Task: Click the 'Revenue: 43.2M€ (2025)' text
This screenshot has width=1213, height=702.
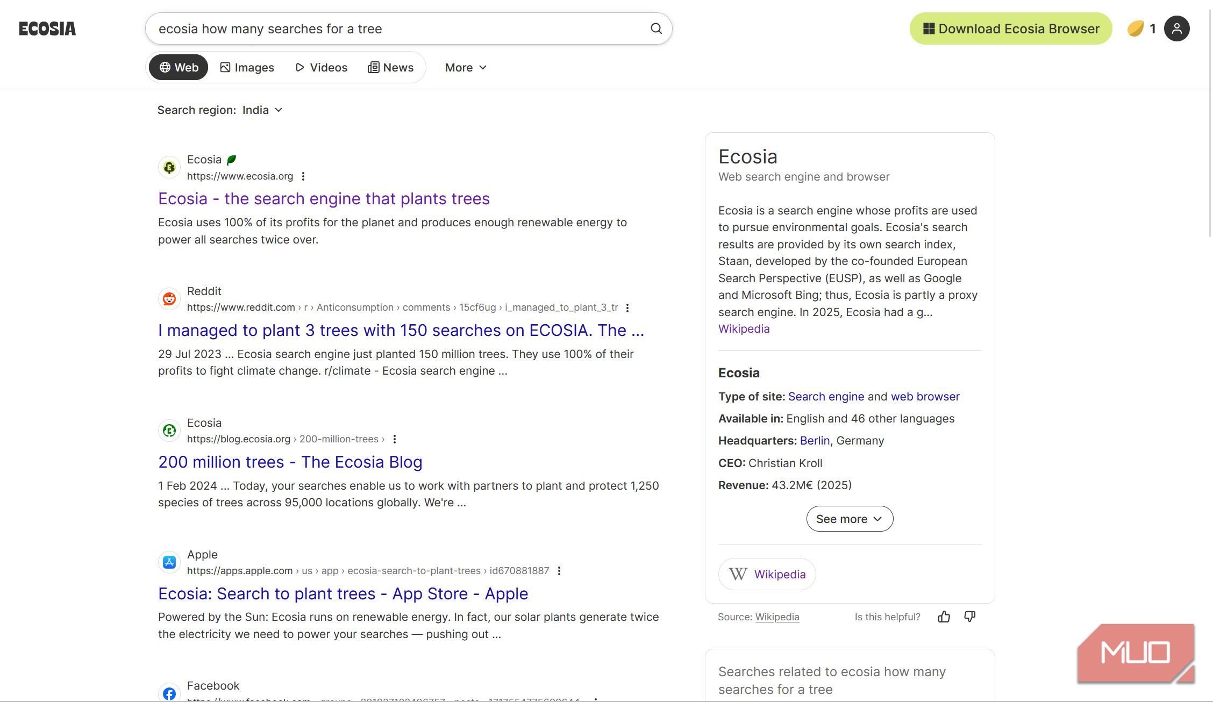Action: (785, 485)
